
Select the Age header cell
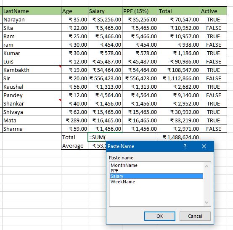74,11
